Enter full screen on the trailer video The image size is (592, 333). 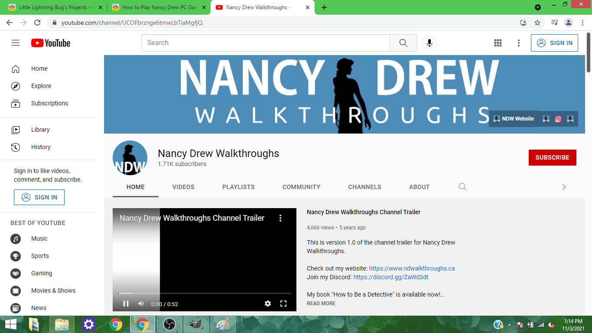tap(283, 304)
